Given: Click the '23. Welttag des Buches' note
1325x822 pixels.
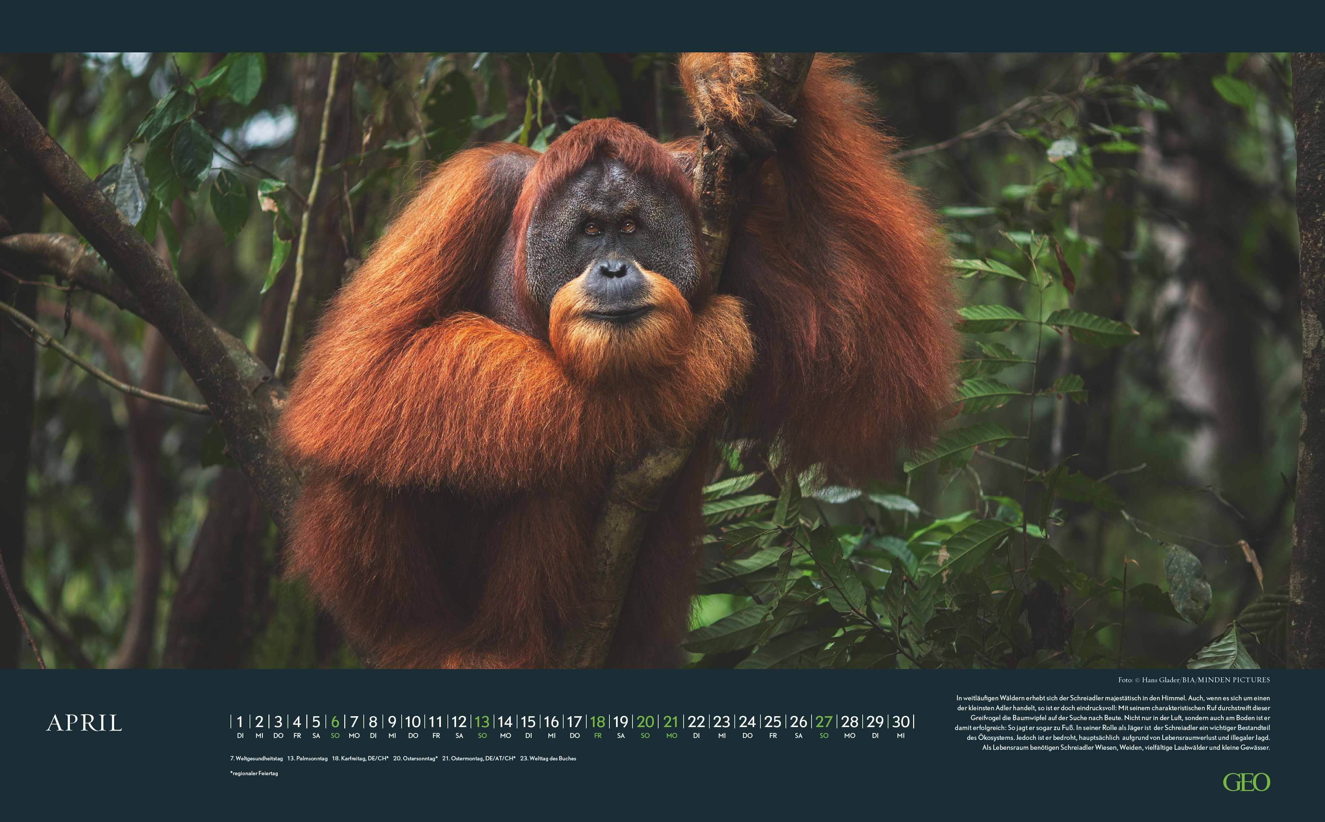Looking at the screenshot, I should pyautogui.click(x=548, y=758).
